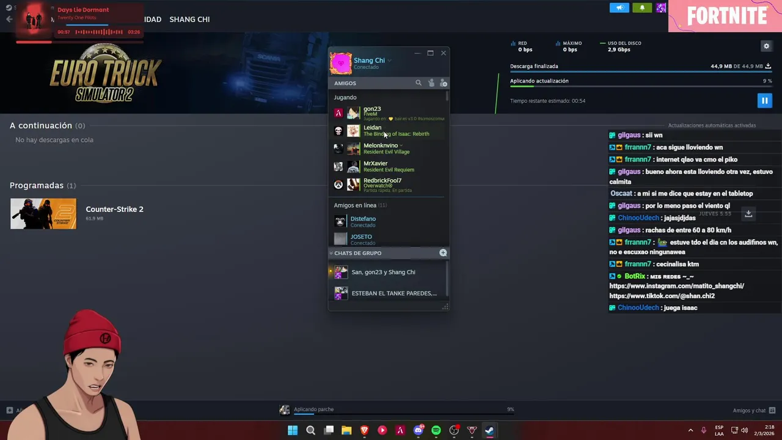Click Resident Evil icon beside Melonknvino
The height and width of the screenshot is (440, 782).
click(x=338, y=148)
